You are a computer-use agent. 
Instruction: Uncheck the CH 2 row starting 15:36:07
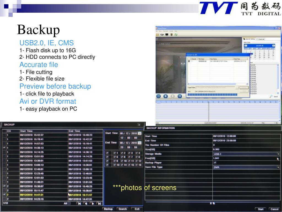pos(4,186)
